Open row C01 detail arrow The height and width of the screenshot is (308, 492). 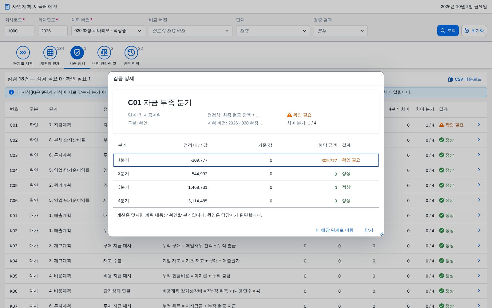point(479,124)
